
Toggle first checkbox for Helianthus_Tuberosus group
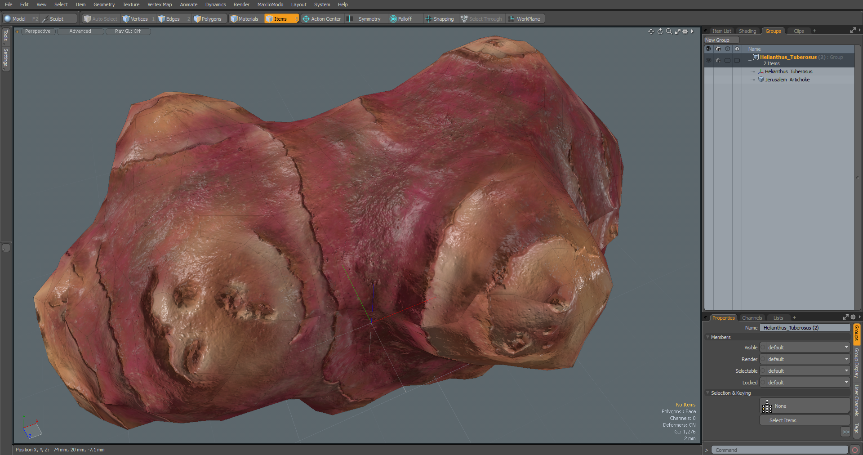(727, 60)
